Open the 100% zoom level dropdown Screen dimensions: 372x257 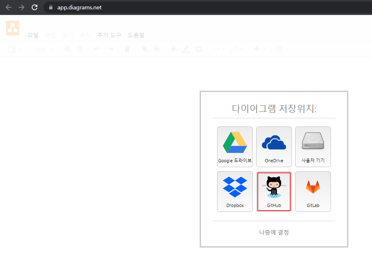[43, 50]
